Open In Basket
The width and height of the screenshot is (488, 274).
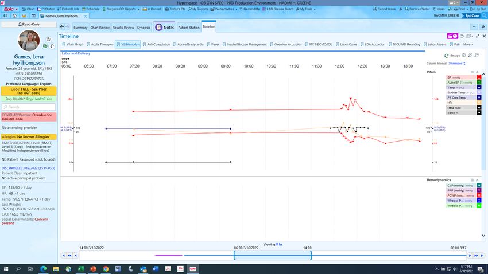[152, 9]
